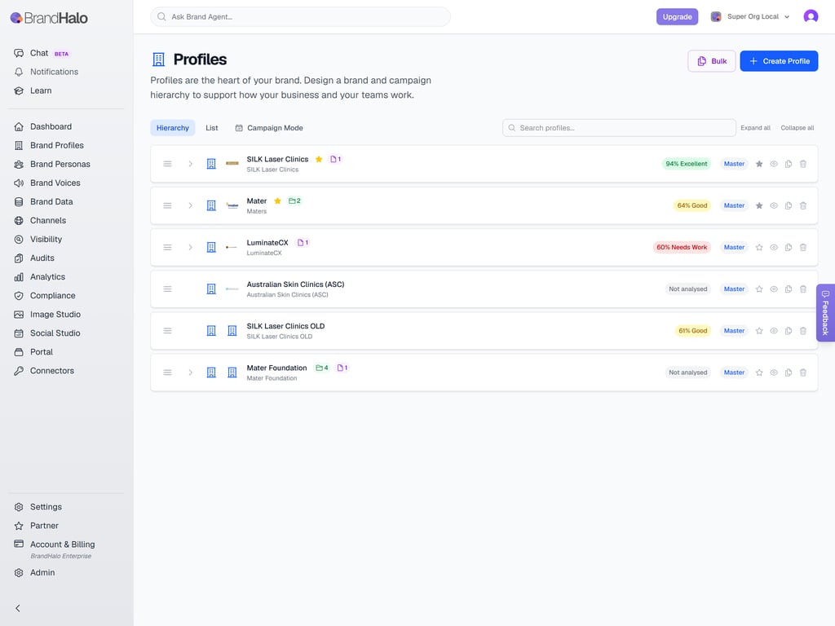Open Image Studio from sidebar

pos(47,314)
